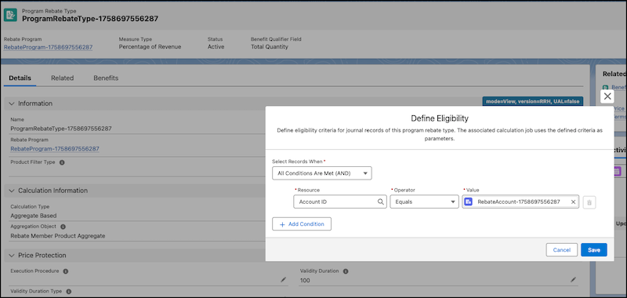
Task: Click the account icon in Value field
Action: coord(468,202)
